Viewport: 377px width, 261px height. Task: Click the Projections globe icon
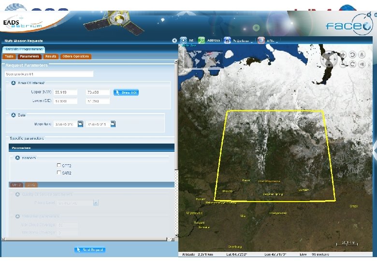click(227, 41)
